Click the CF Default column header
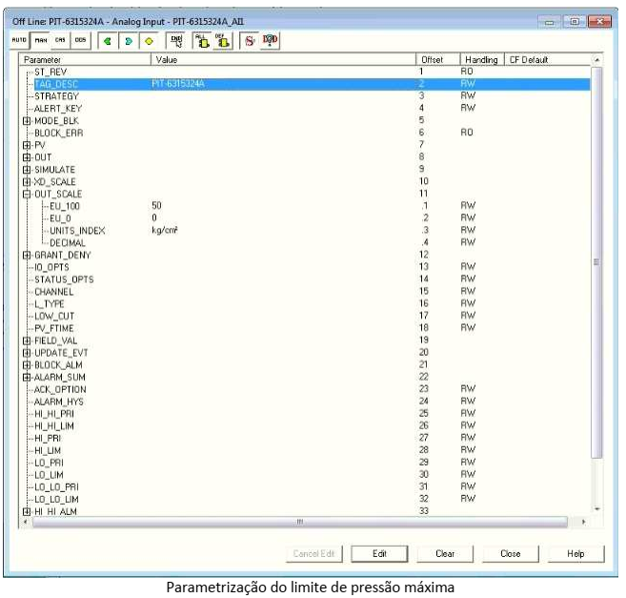This screenshot has width=626, height=598. click(547, 59)
